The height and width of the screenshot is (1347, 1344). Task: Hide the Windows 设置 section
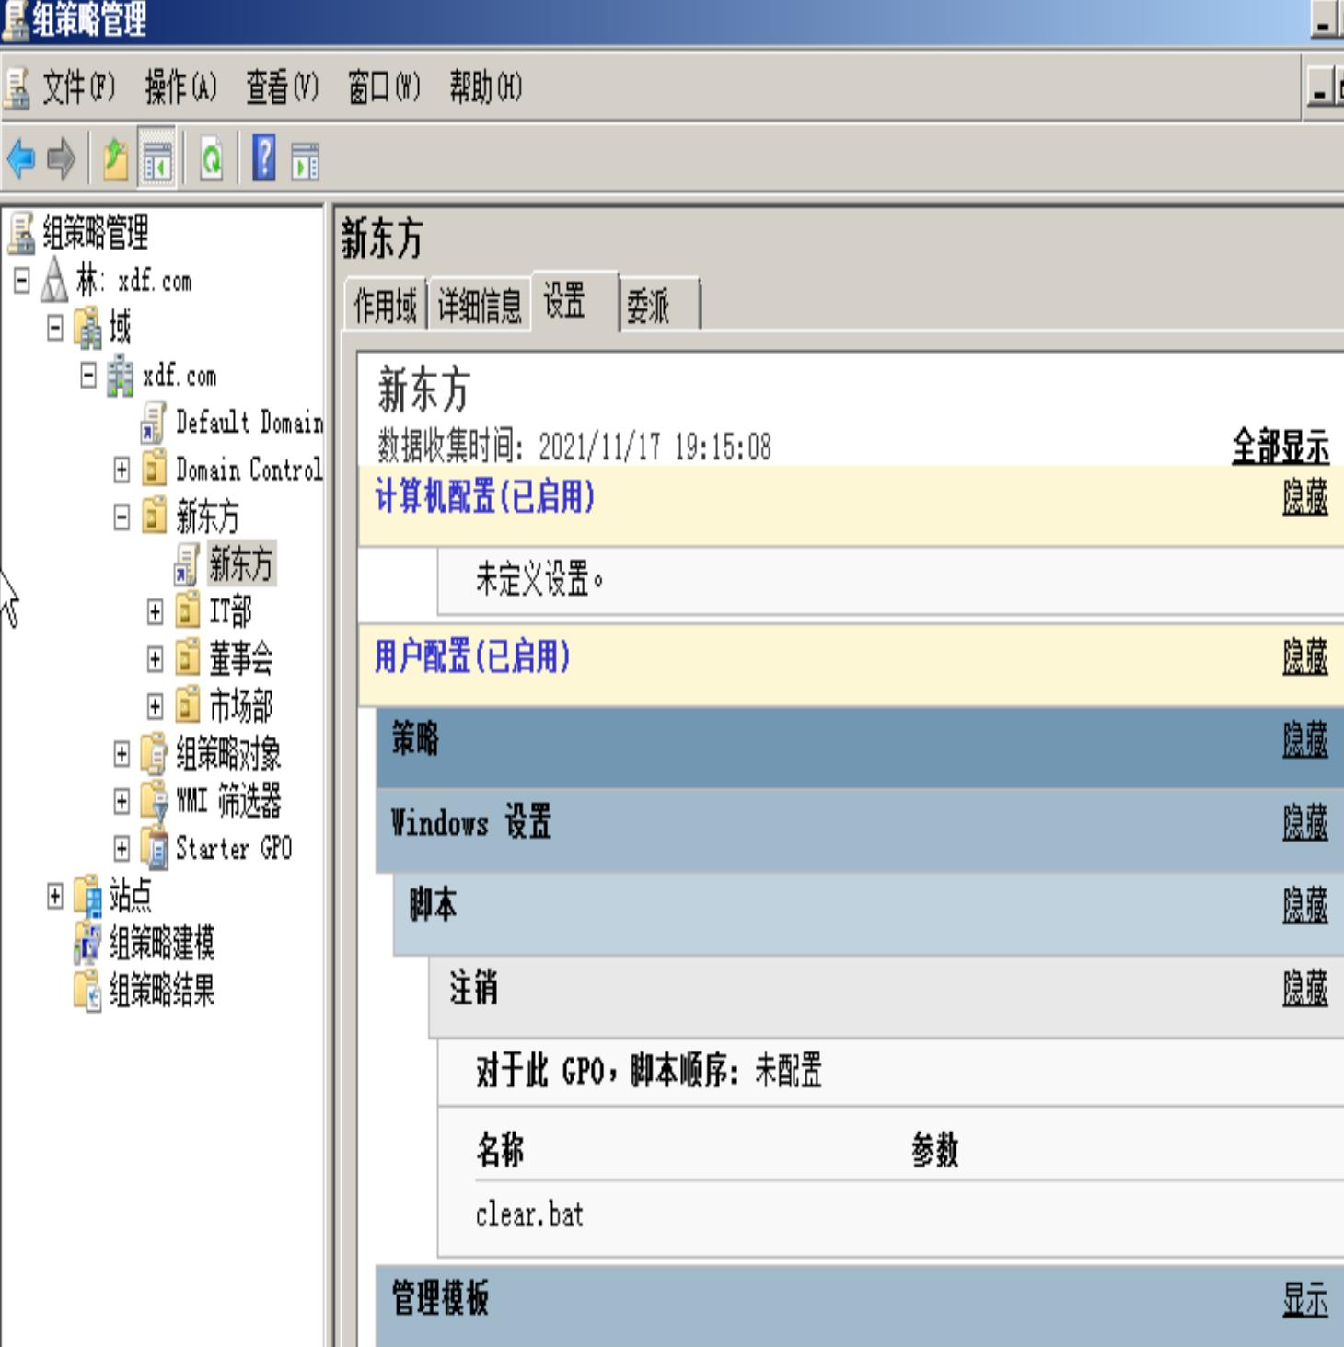1305,822
